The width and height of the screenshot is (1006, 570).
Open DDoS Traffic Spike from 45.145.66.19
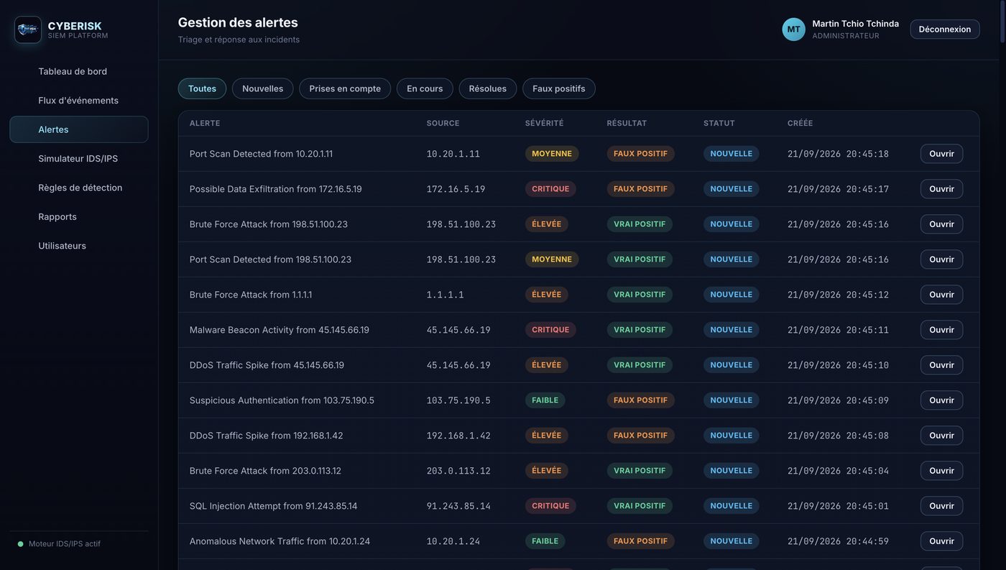coord(941,365)
